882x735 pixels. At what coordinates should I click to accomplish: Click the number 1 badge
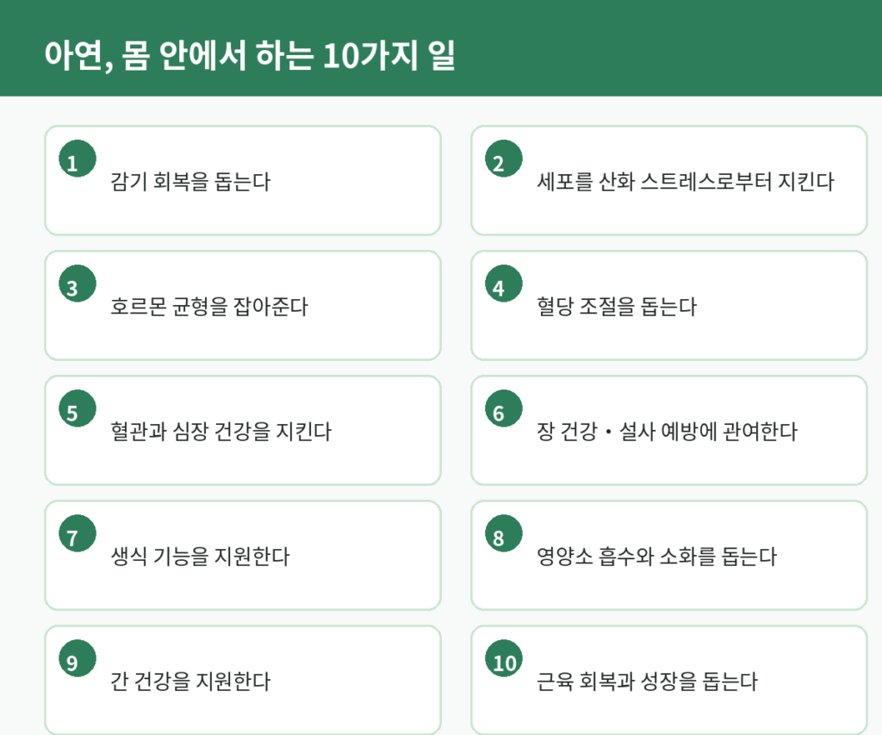(77, 159)
